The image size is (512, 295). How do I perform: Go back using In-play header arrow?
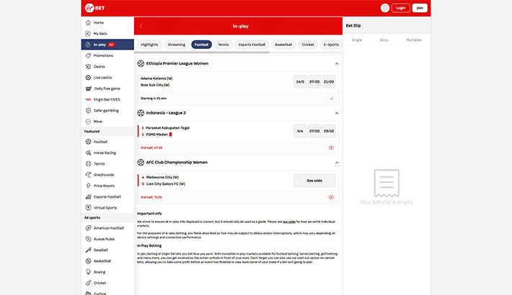point(141,26)
